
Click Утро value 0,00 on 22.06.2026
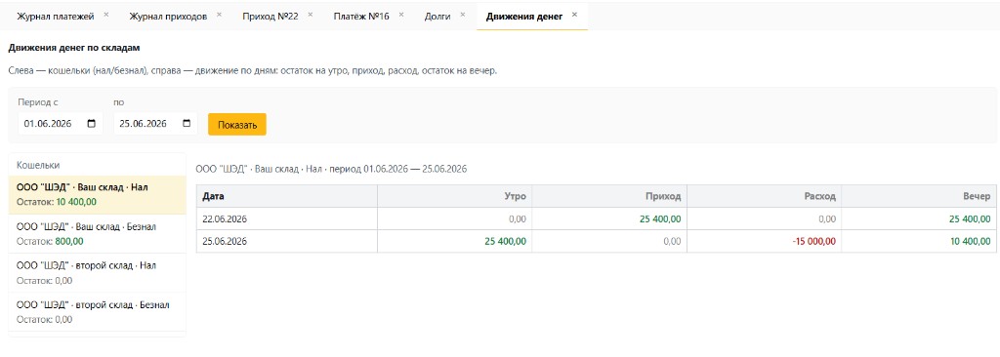pos(518,218)
